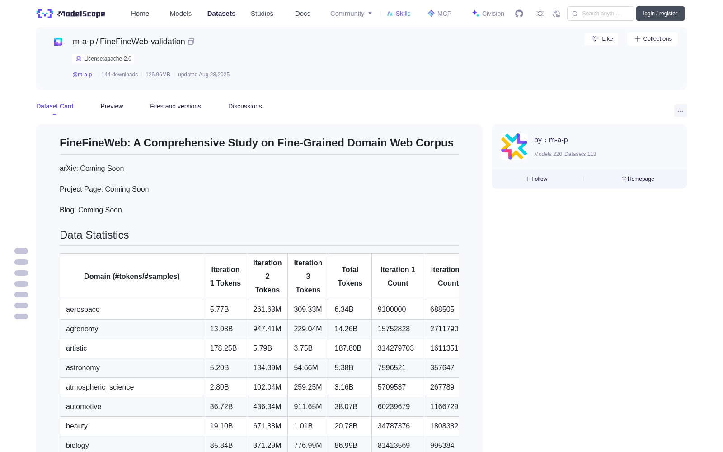Click the agronomy domain cell
Image resolution: width=723 pixels, height=452 pixels.
pos(132,329)
